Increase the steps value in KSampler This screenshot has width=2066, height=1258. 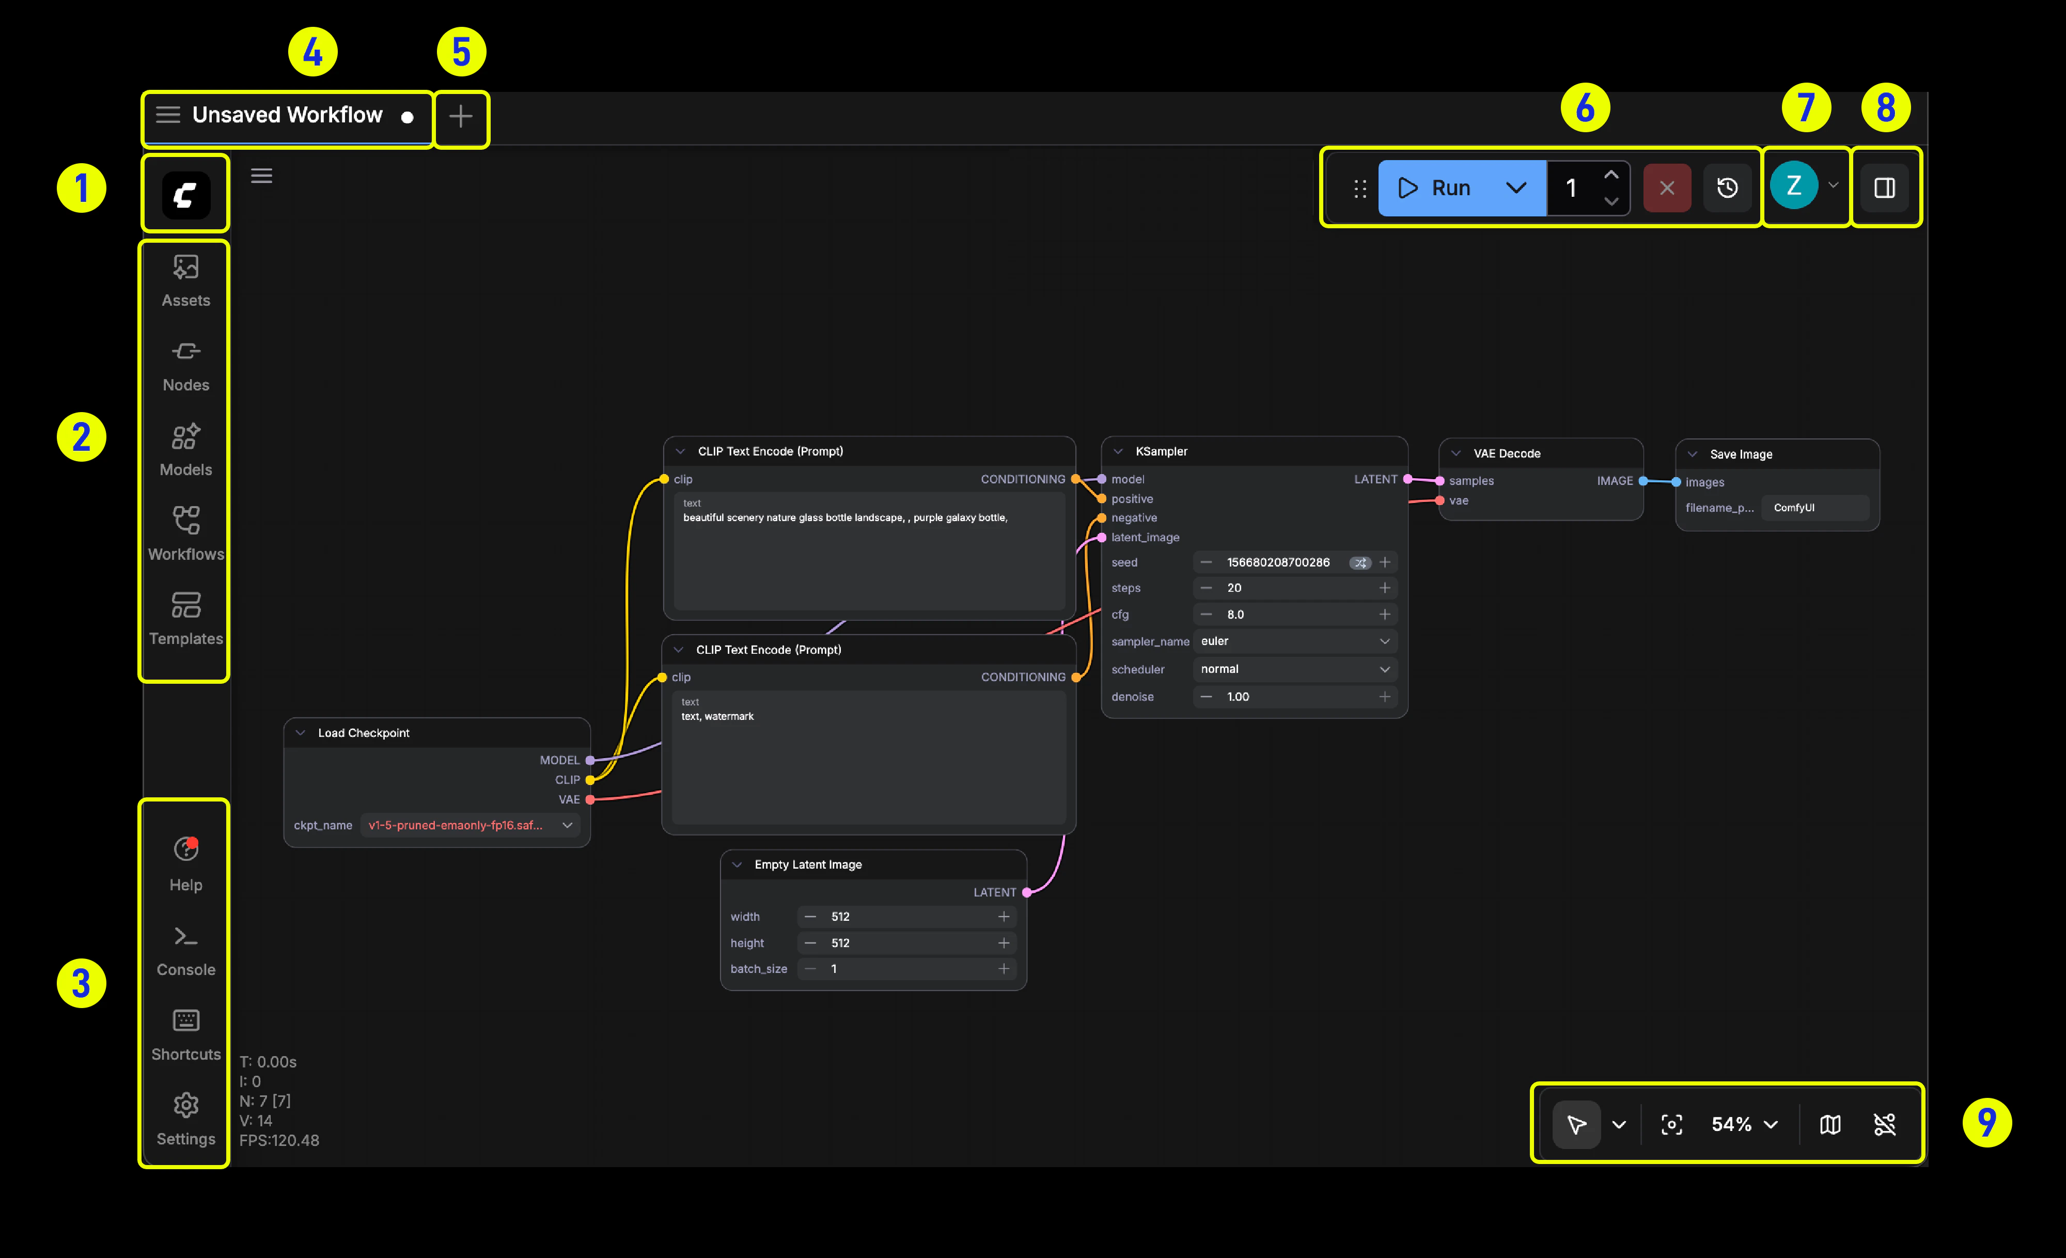click(1384, 588)
